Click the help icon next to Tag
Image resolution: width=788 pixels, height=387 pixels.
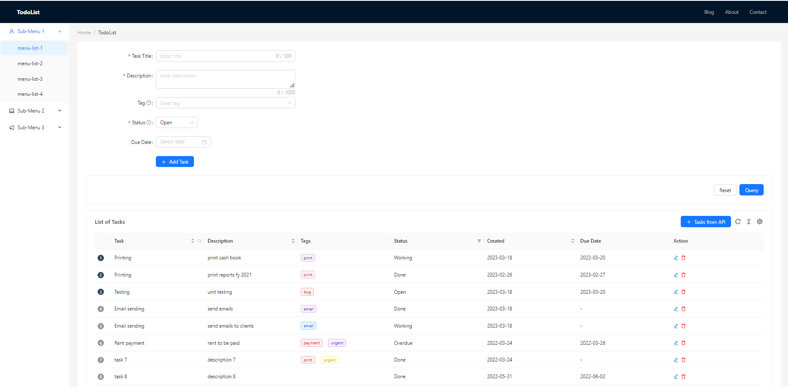(x=150, y=103)
